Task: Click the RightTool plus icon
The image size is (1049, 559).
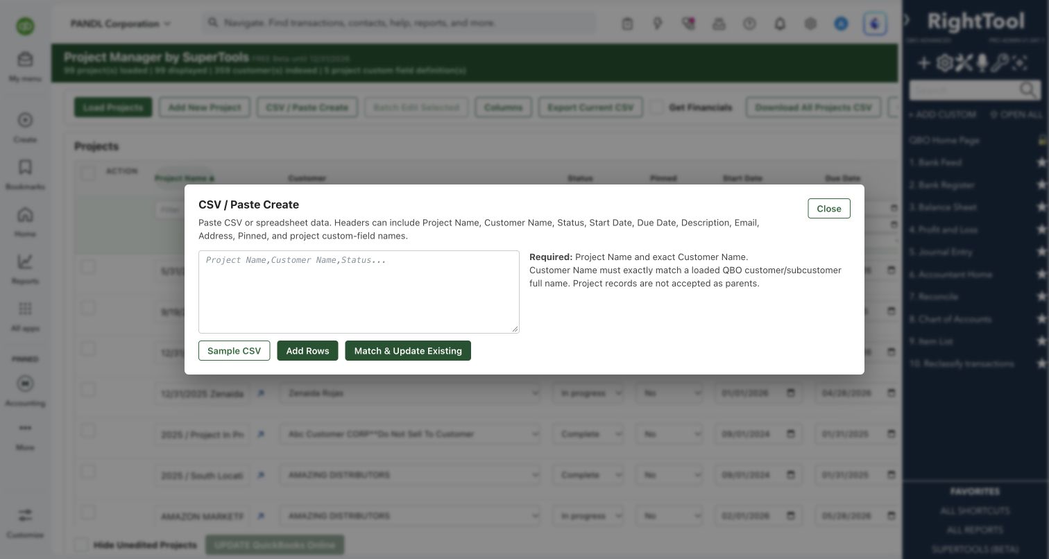Action: point(924,63)
